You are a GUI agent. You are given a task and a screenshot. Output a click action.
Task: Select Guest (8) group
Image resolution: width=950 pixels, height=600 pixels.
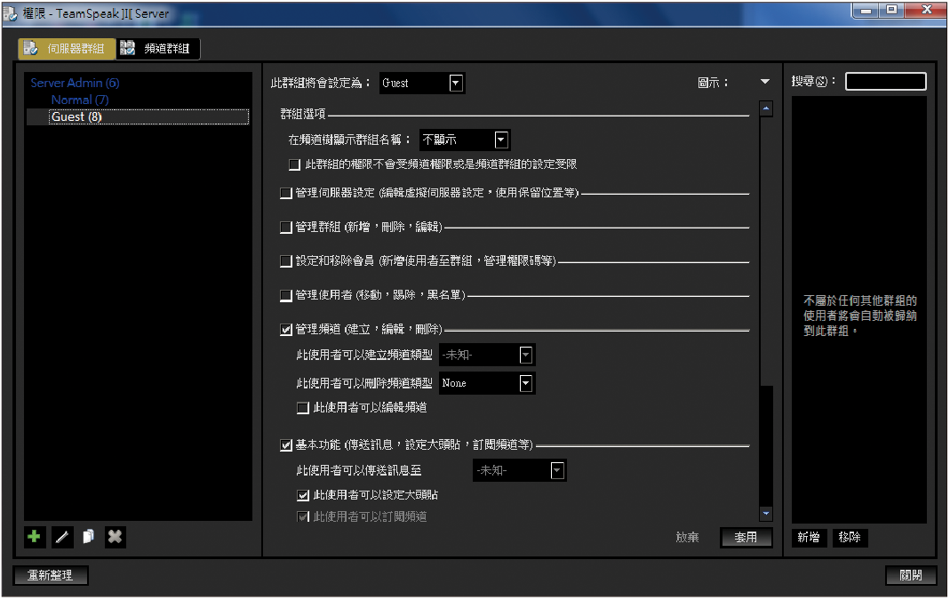tap(148, 117)
